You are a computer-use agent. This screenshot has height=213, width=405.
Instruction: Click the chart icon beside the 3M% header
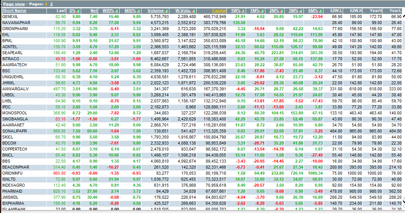click(x=301, y=11)
